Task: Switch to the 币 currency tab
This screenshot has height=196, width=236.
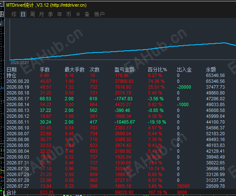Action: [69, 14]
